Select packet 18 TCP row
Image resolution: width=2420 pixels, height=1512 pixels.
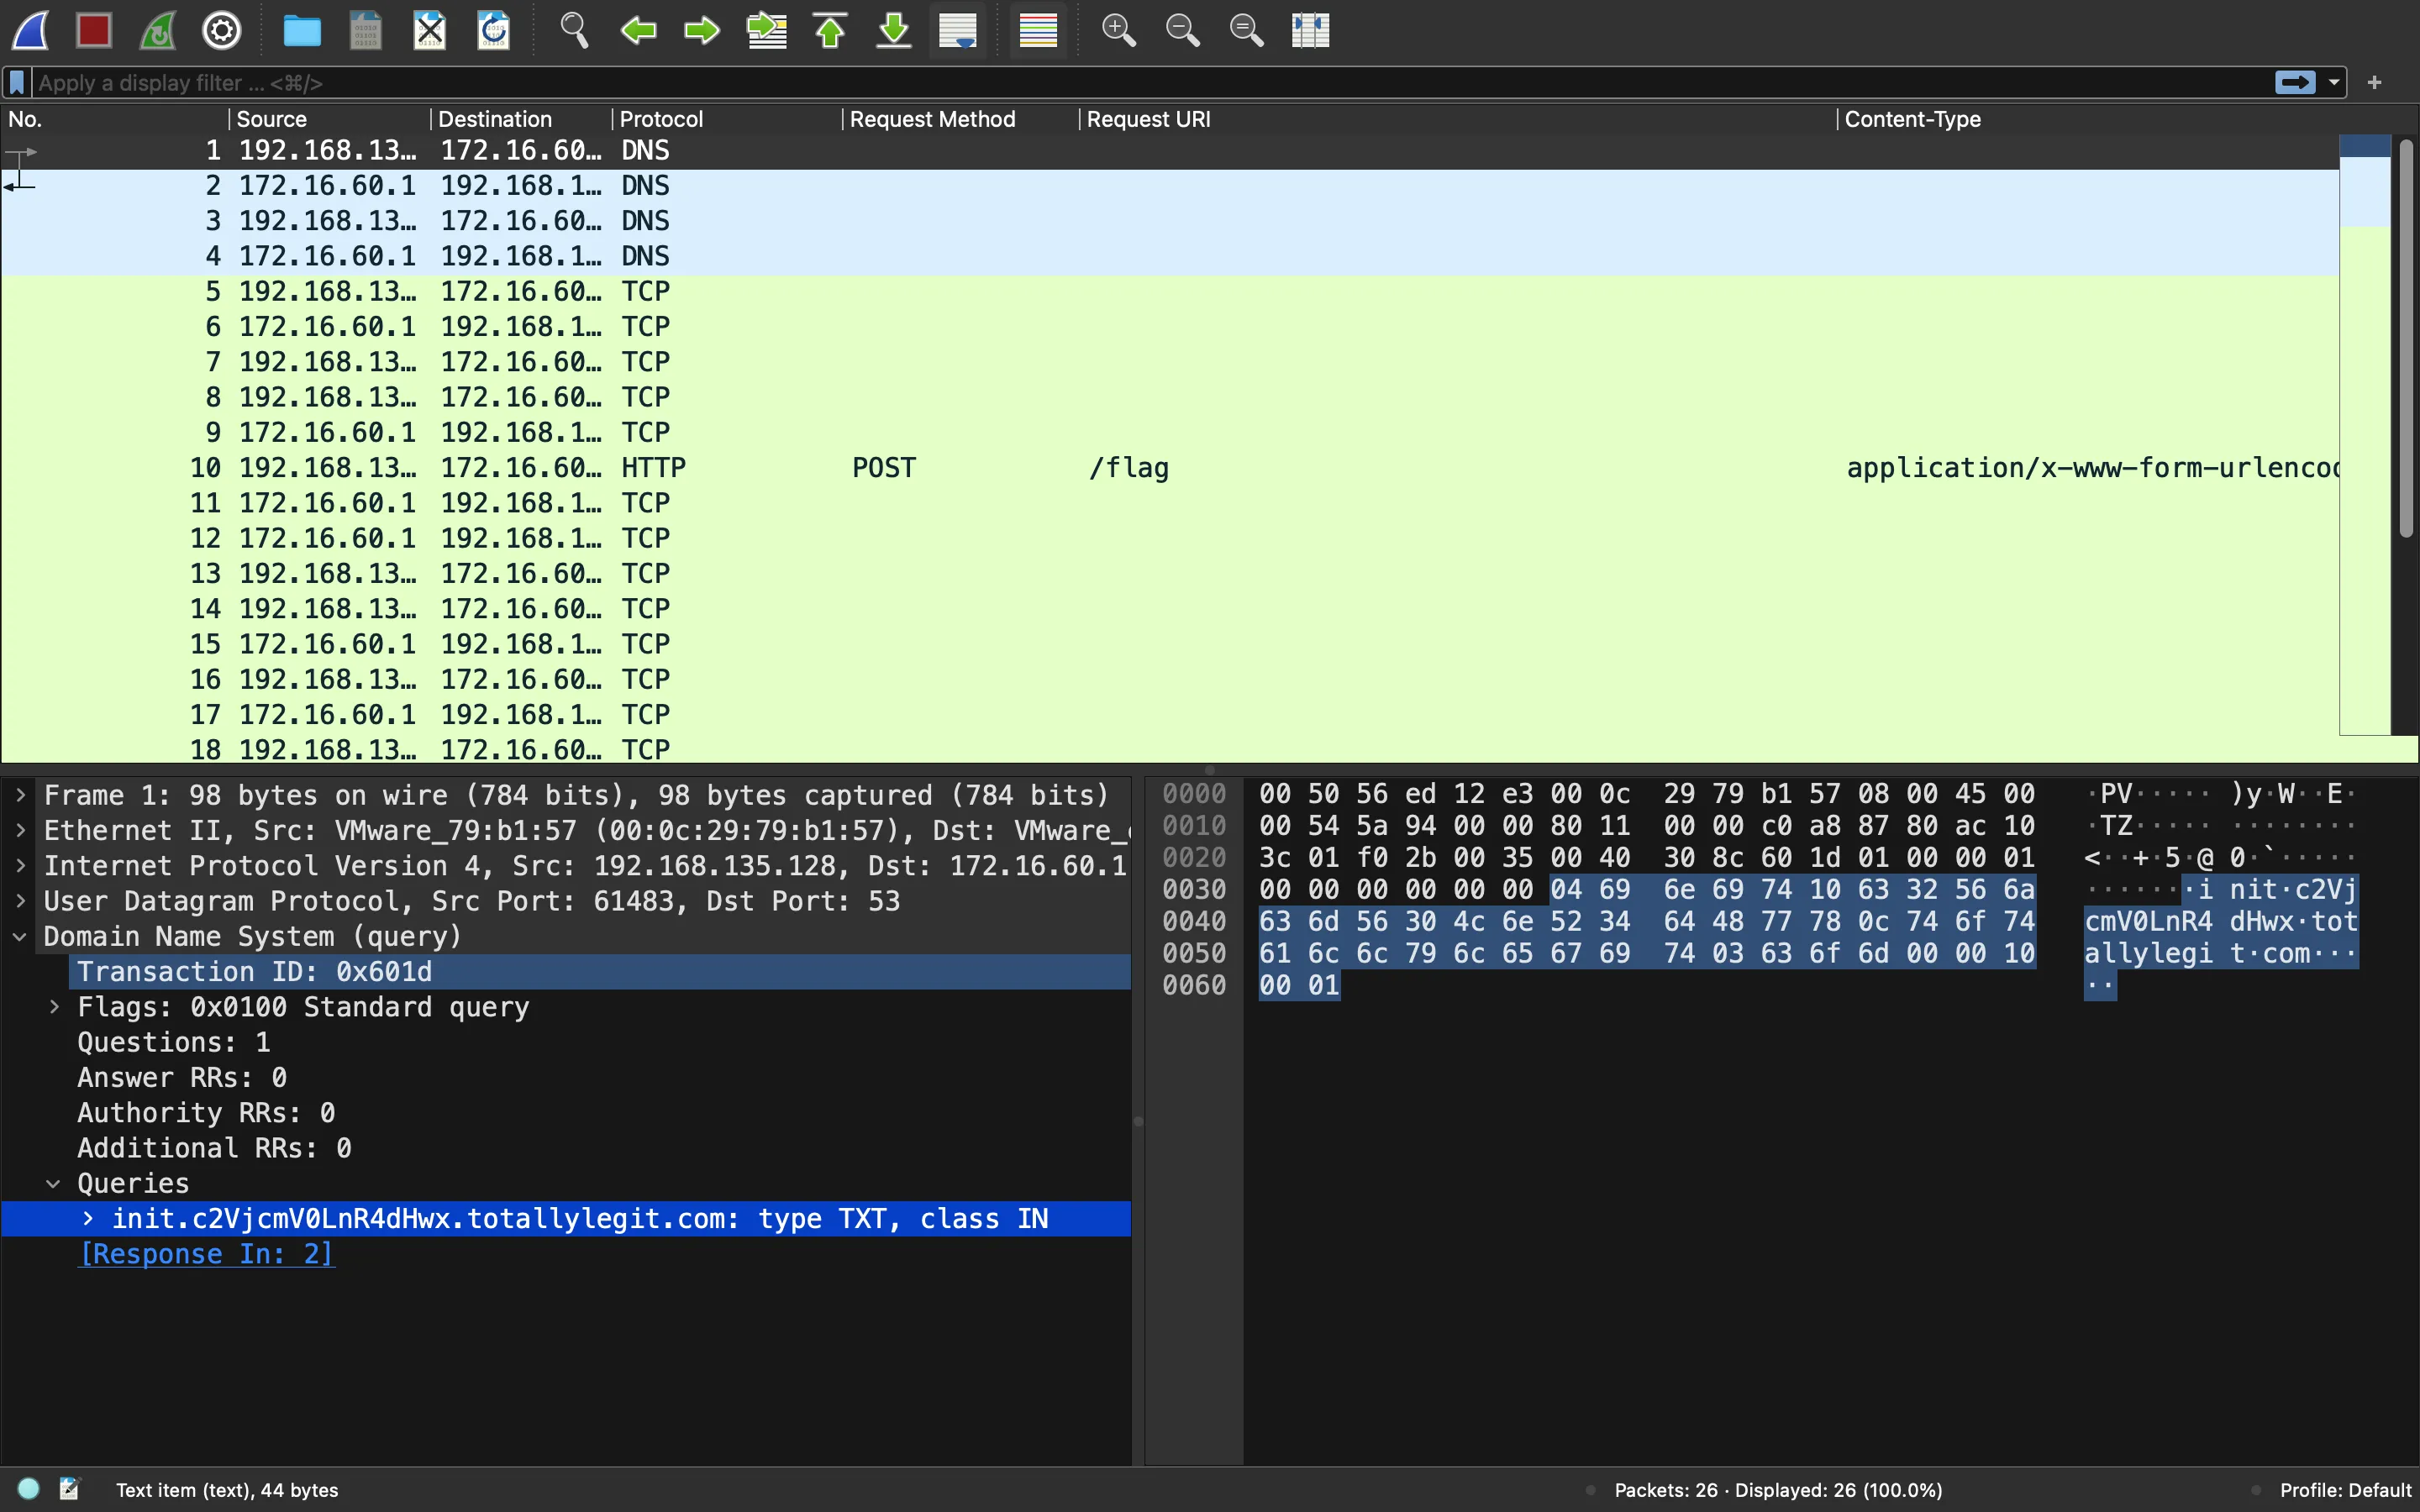(1170, 749)
